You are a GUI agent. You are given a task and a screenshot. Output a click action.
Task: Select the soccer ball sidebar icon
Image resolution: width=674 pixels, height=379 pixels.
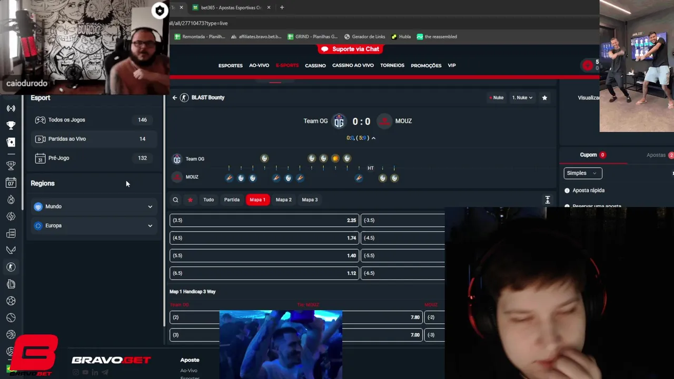pyautogui.click(x=11, y=301)
